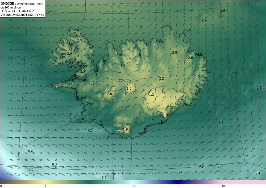Screen dimensions: 266x188
Task: Click the 7.2 value off the coast
Action: click(x=90, y=130)
